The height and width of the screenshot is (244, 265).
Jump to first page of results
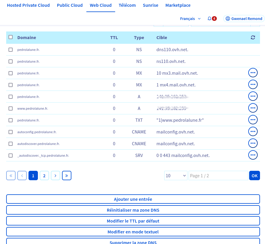pos(11,176)
